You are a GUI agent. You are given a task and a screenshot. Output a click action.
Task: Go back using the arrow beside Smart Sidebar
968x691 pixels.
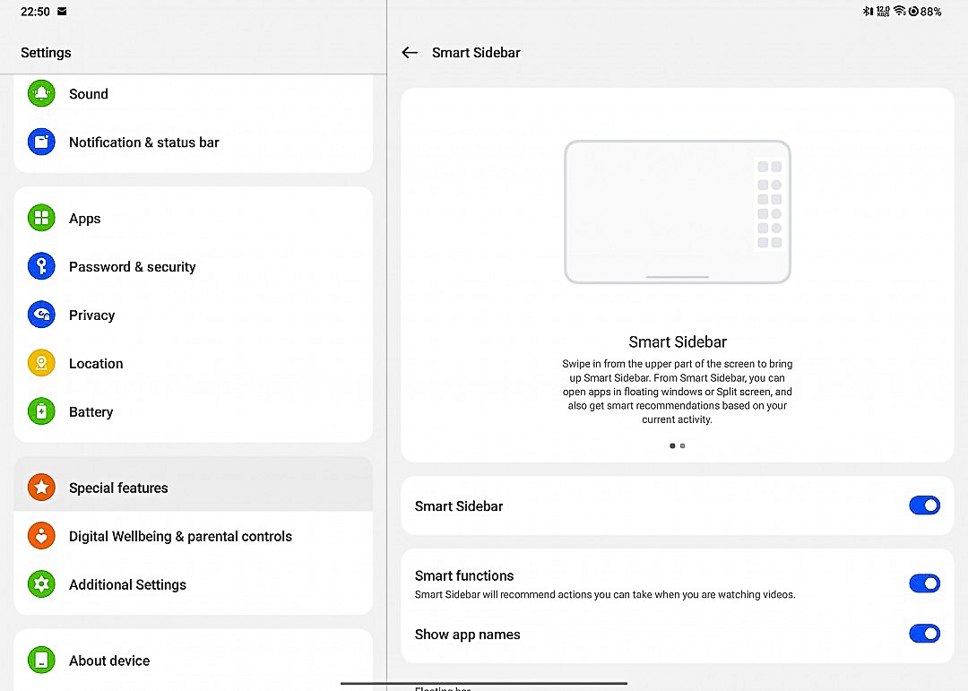point(410,53)
